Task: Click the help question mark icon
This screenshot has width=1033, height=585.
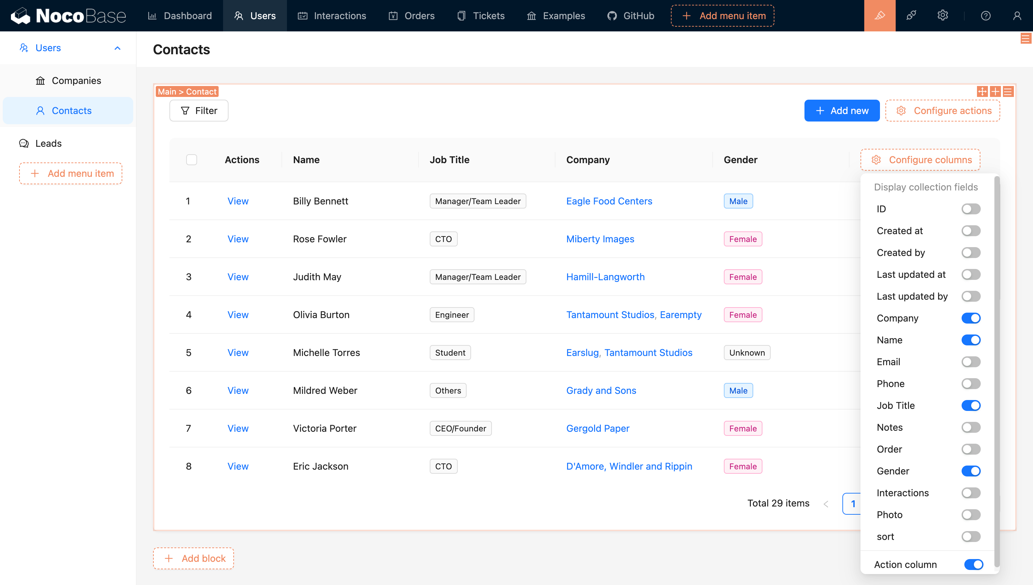Action: click(987, 16)
